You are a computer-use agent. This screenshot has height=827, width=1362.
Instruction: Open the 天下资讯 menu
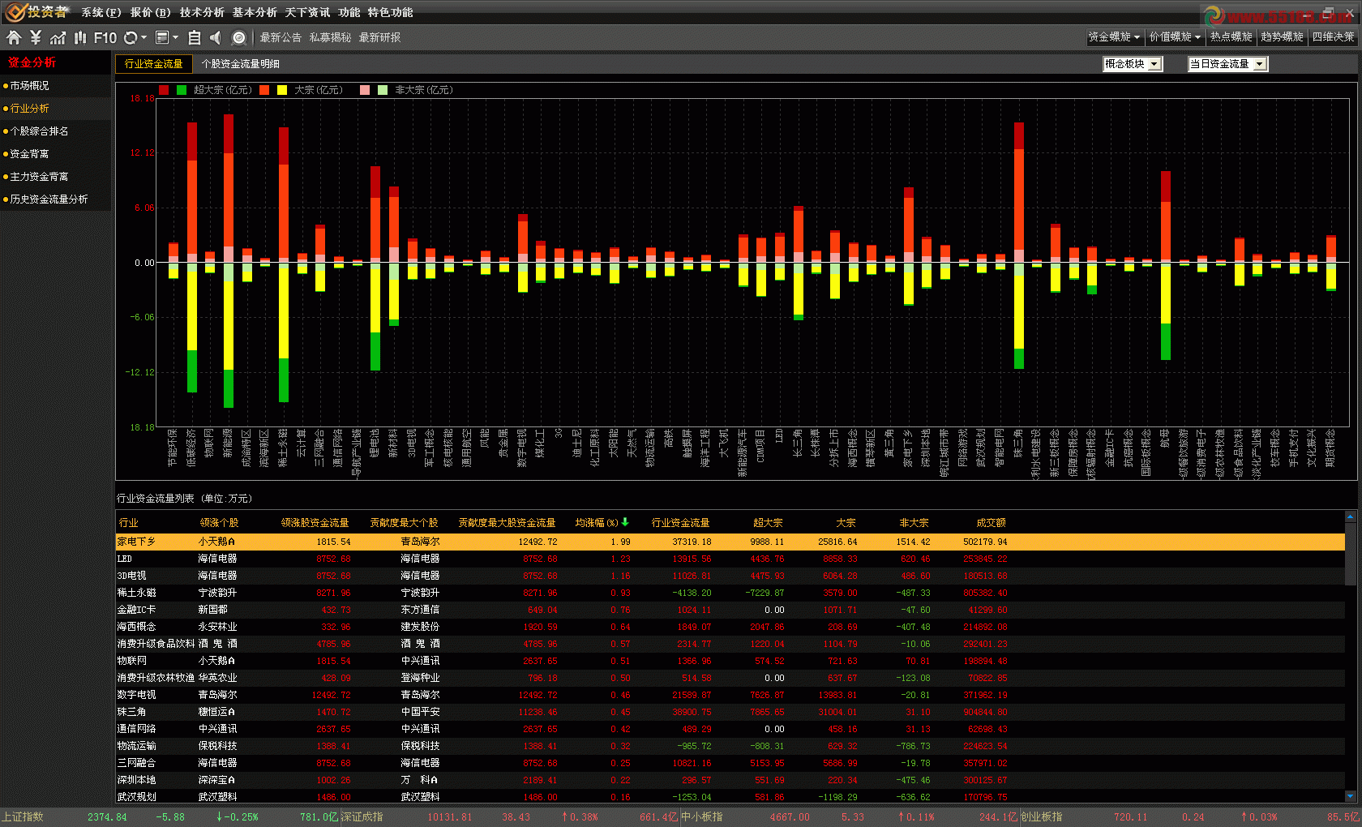pos(307,12)
